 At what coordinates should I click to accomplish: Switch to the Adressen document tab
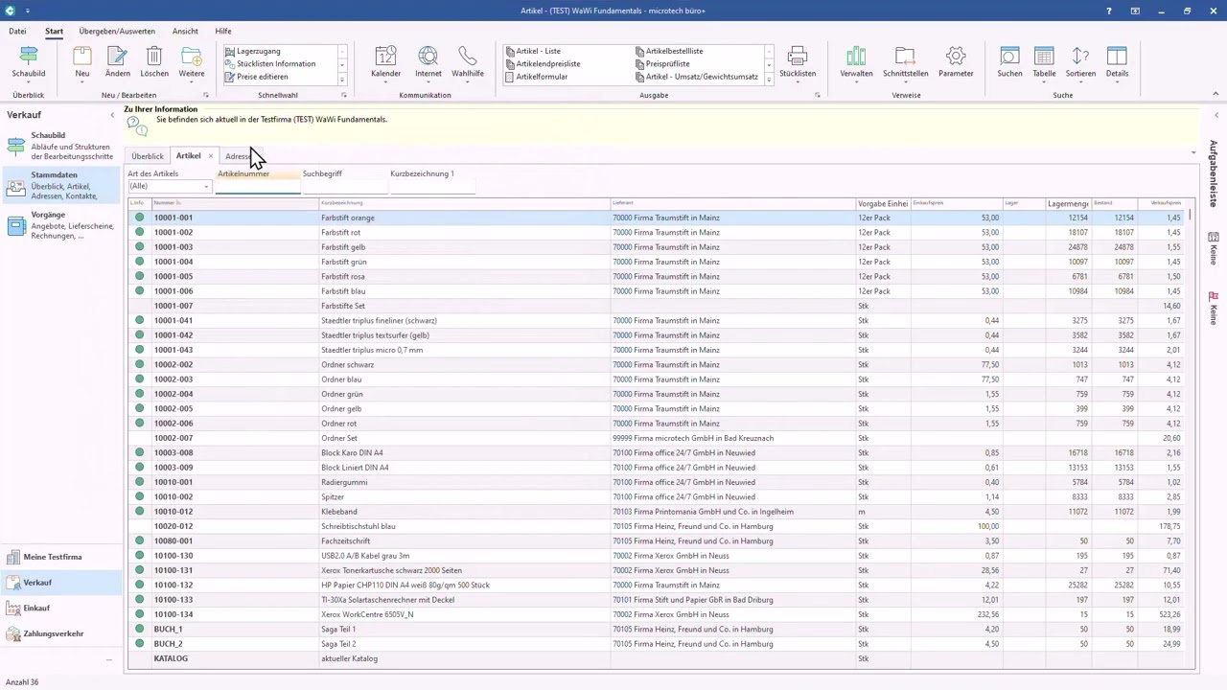[x=241, y=156]
